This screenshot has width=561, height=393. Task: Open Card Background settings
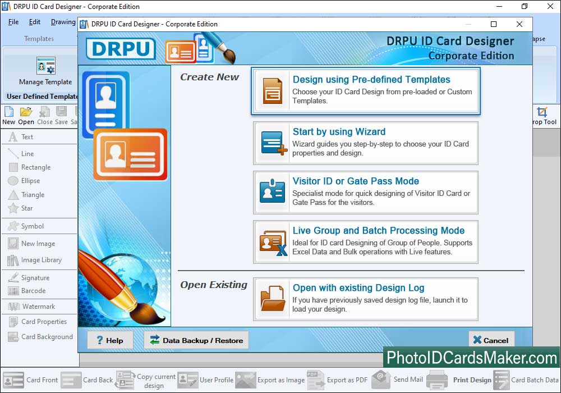(40, 336)
